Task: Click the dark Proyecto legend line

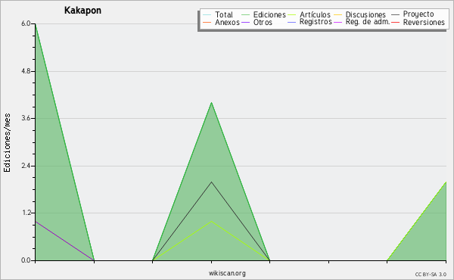Action: pyautogui.click(x=395, y=14)
